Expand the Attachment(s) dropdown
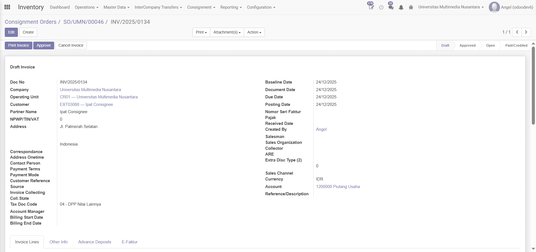536x252 pixels. coord(227,32)
